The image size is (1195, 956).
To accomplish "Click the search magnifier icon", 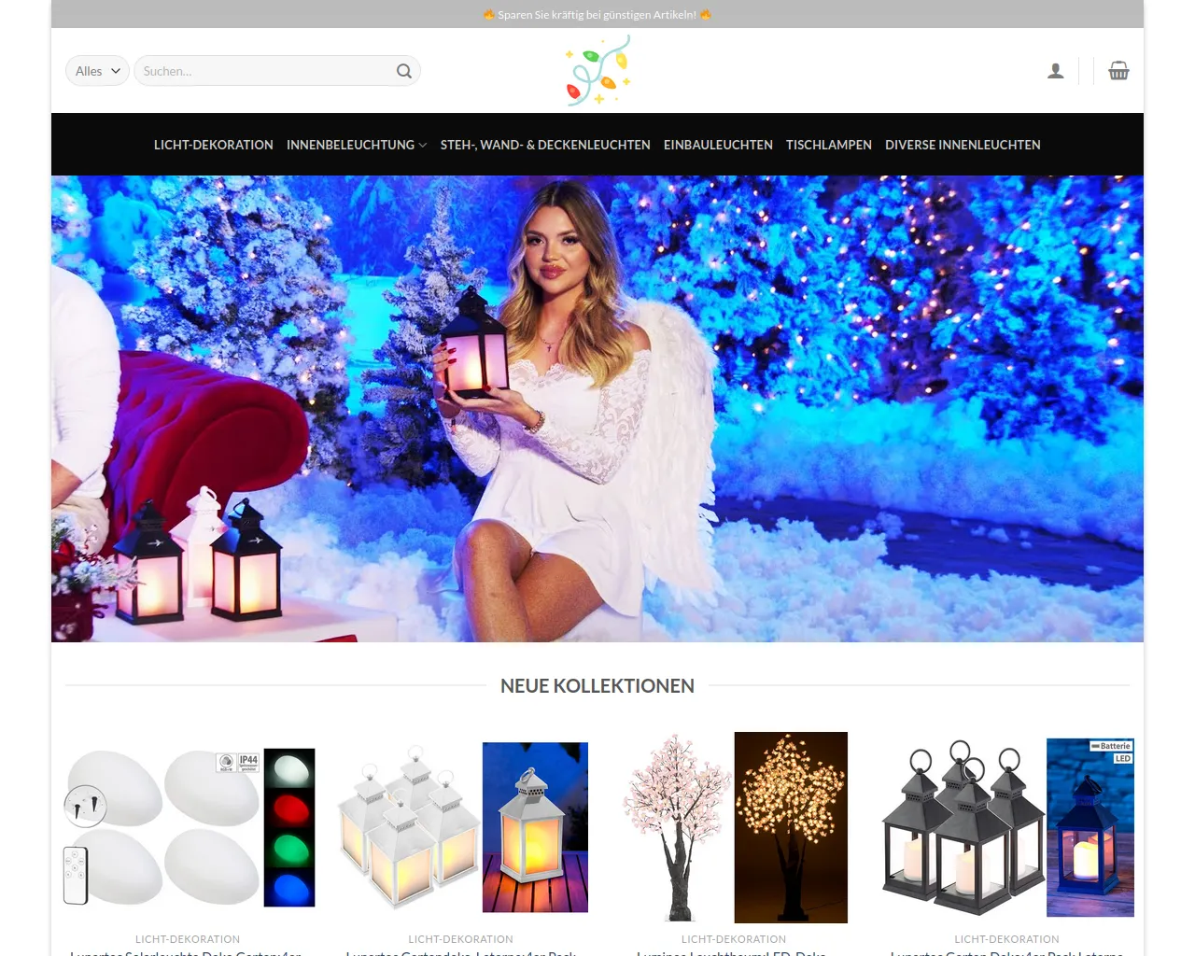I will point(404,71).
